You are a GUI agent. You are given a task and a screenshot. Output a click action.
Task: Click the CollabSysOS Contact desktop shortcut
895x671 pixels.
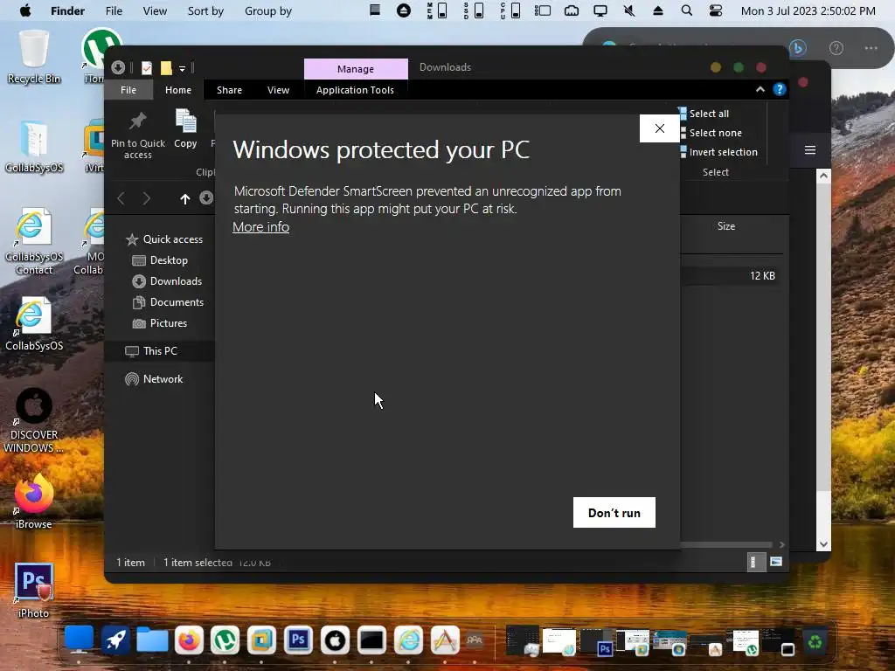[34, 242]
